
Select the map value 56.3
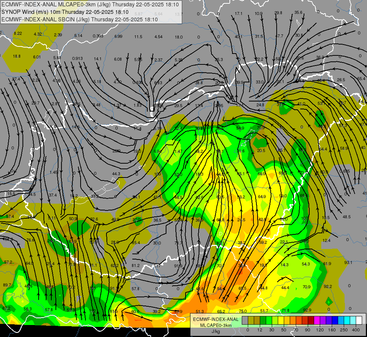[x=28, y=309]
